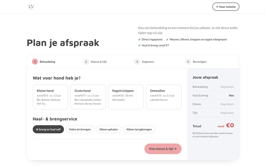
Task: Click Nog kiezen beside Datum
Action: (x=227, y=104)
